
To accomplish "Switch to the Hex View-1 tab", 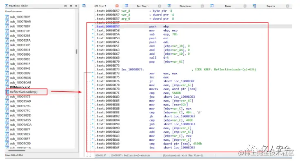I will pos(143,6).
